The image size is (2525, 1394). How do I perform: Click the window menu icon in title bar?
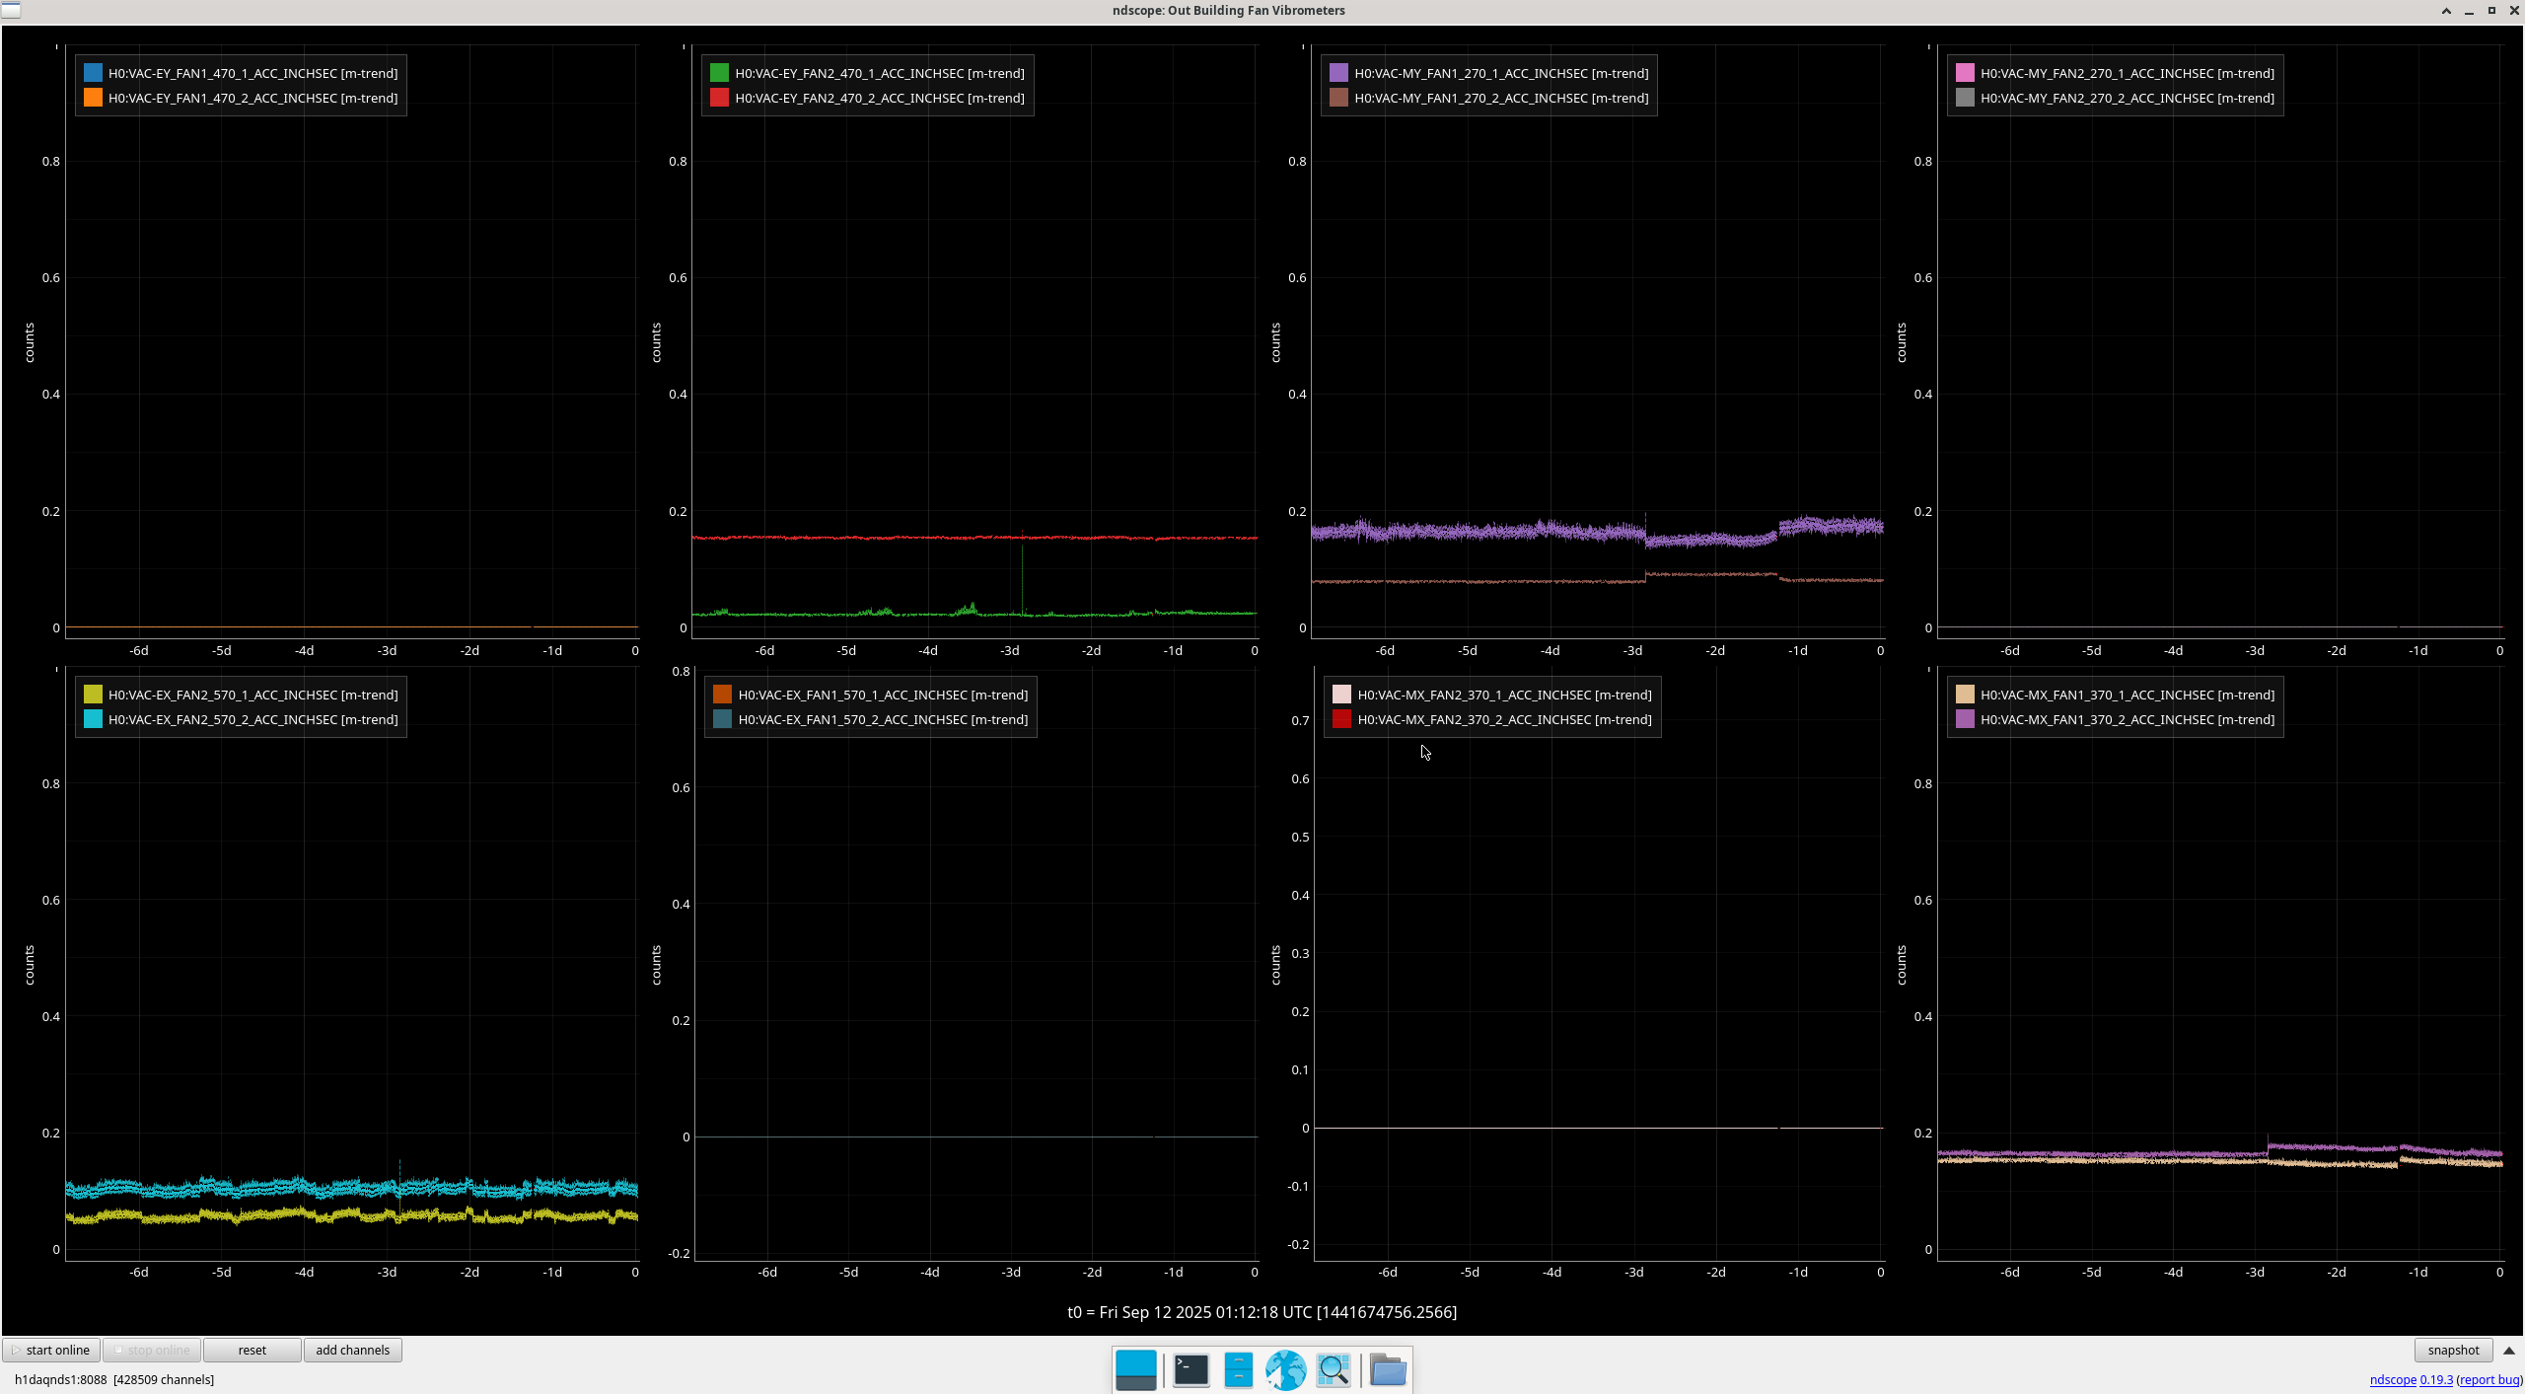pos(10,10)
